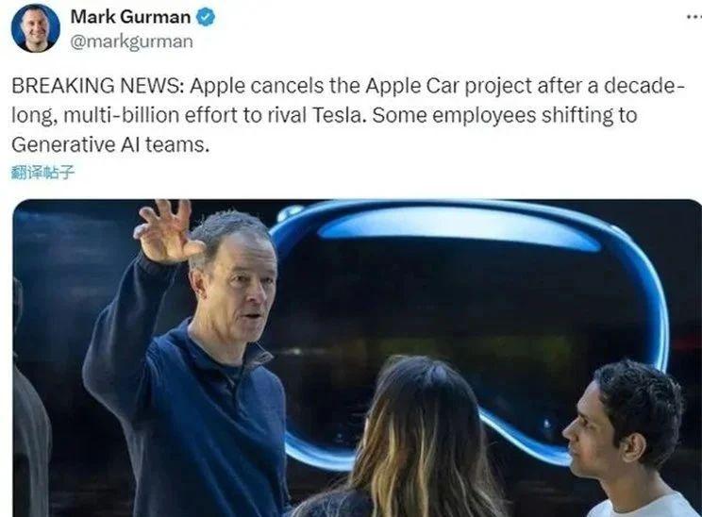
Task: Click the Mark Gurman display name
Action: [130, 17]
